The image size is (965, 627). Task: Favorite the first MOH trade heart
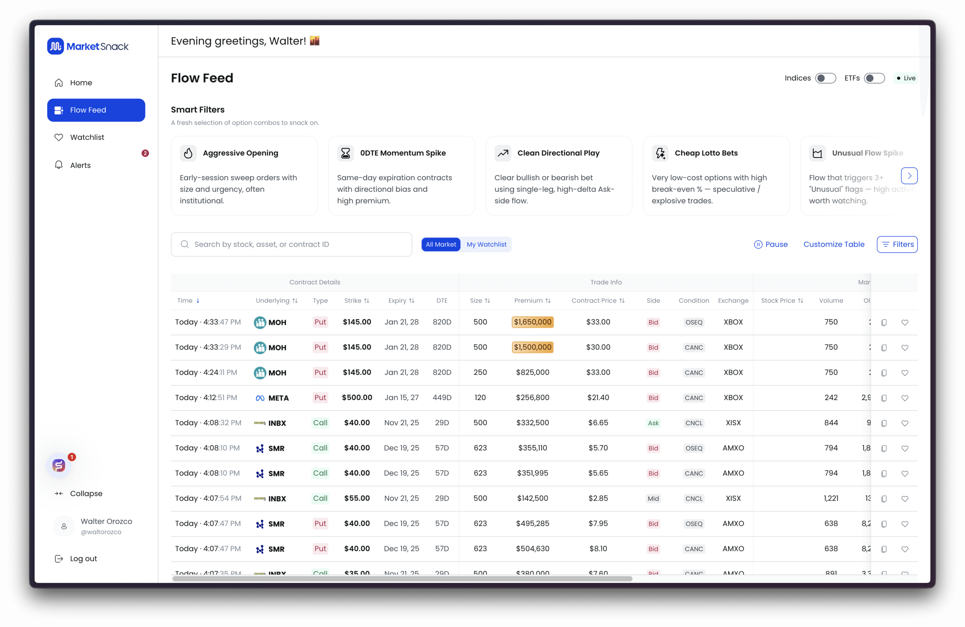point(905,322)
